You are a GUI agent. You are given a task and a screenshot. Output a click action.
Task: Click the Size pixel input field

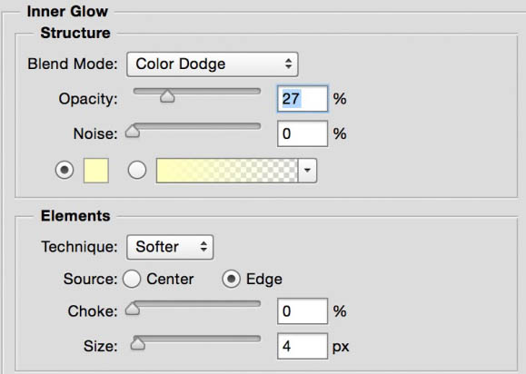(x=303, y=346)
